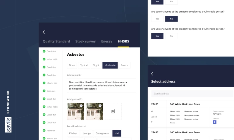Click the 'Add remarks' label
The height and width of the screenshot is (140, 234).
point(74,75)
